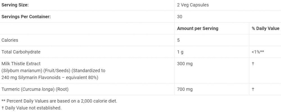Image resolution: width=281 pixels, height=112 pixels.
Task: Click the "Amount per Serving" column header
Action: (198, 28)
